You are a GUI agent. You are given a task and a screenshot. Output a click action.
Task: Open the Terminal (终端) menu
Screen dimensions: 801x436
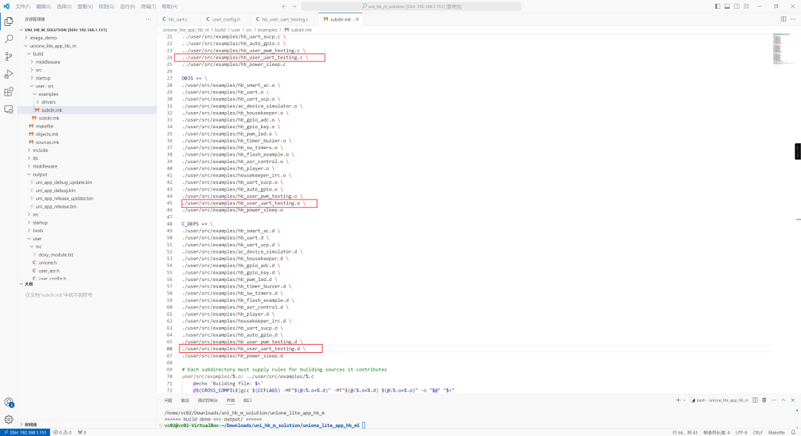(x=148, y=6)
